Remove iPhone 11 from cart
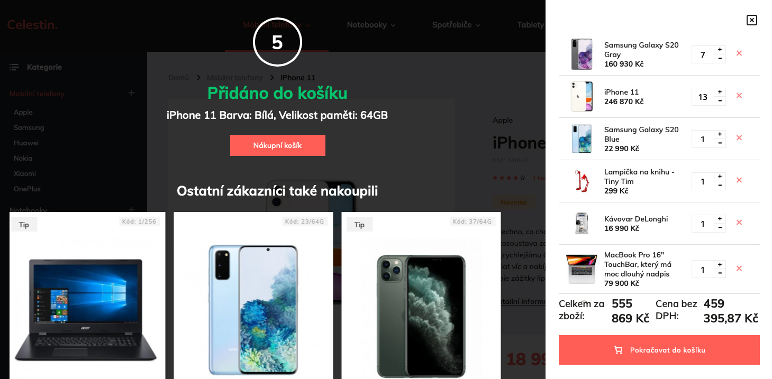The image size is (772, 379). [x=739, y=96]
